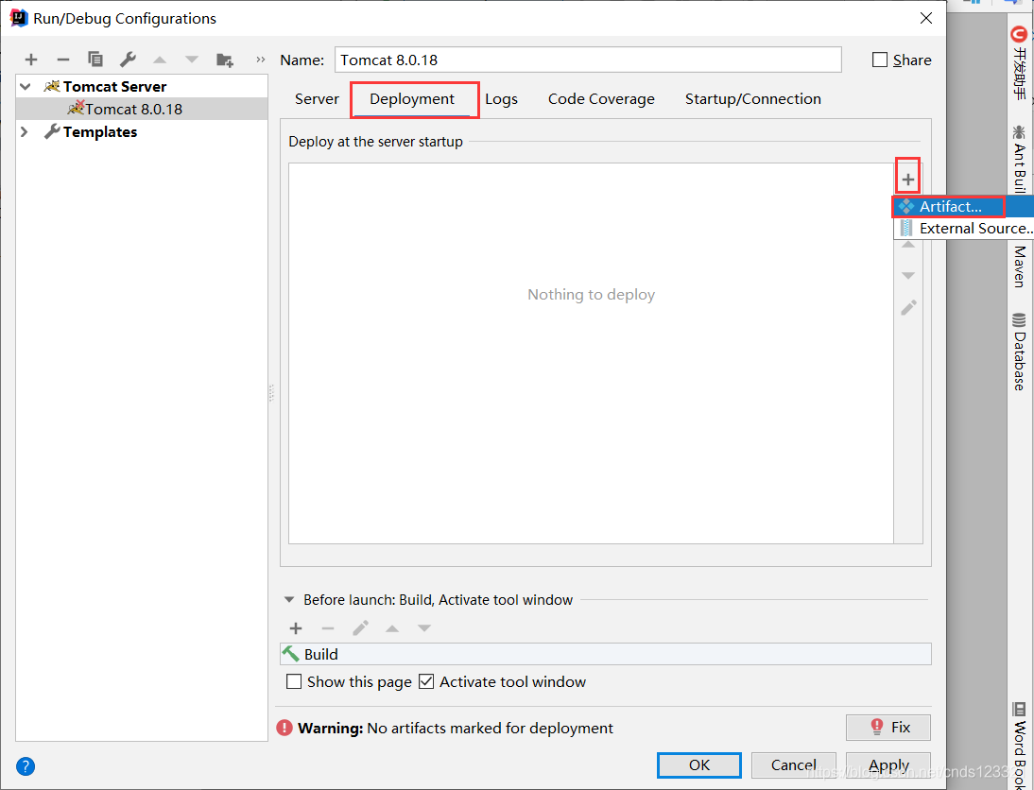Open the Code Coverage tab

click(x=601, y=99)
